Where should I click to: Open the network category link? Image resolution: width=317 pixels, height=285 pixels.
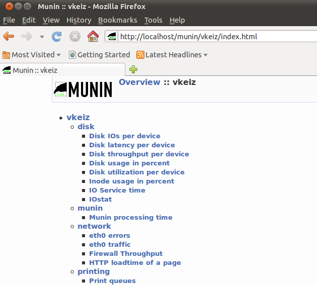(95, 226)
